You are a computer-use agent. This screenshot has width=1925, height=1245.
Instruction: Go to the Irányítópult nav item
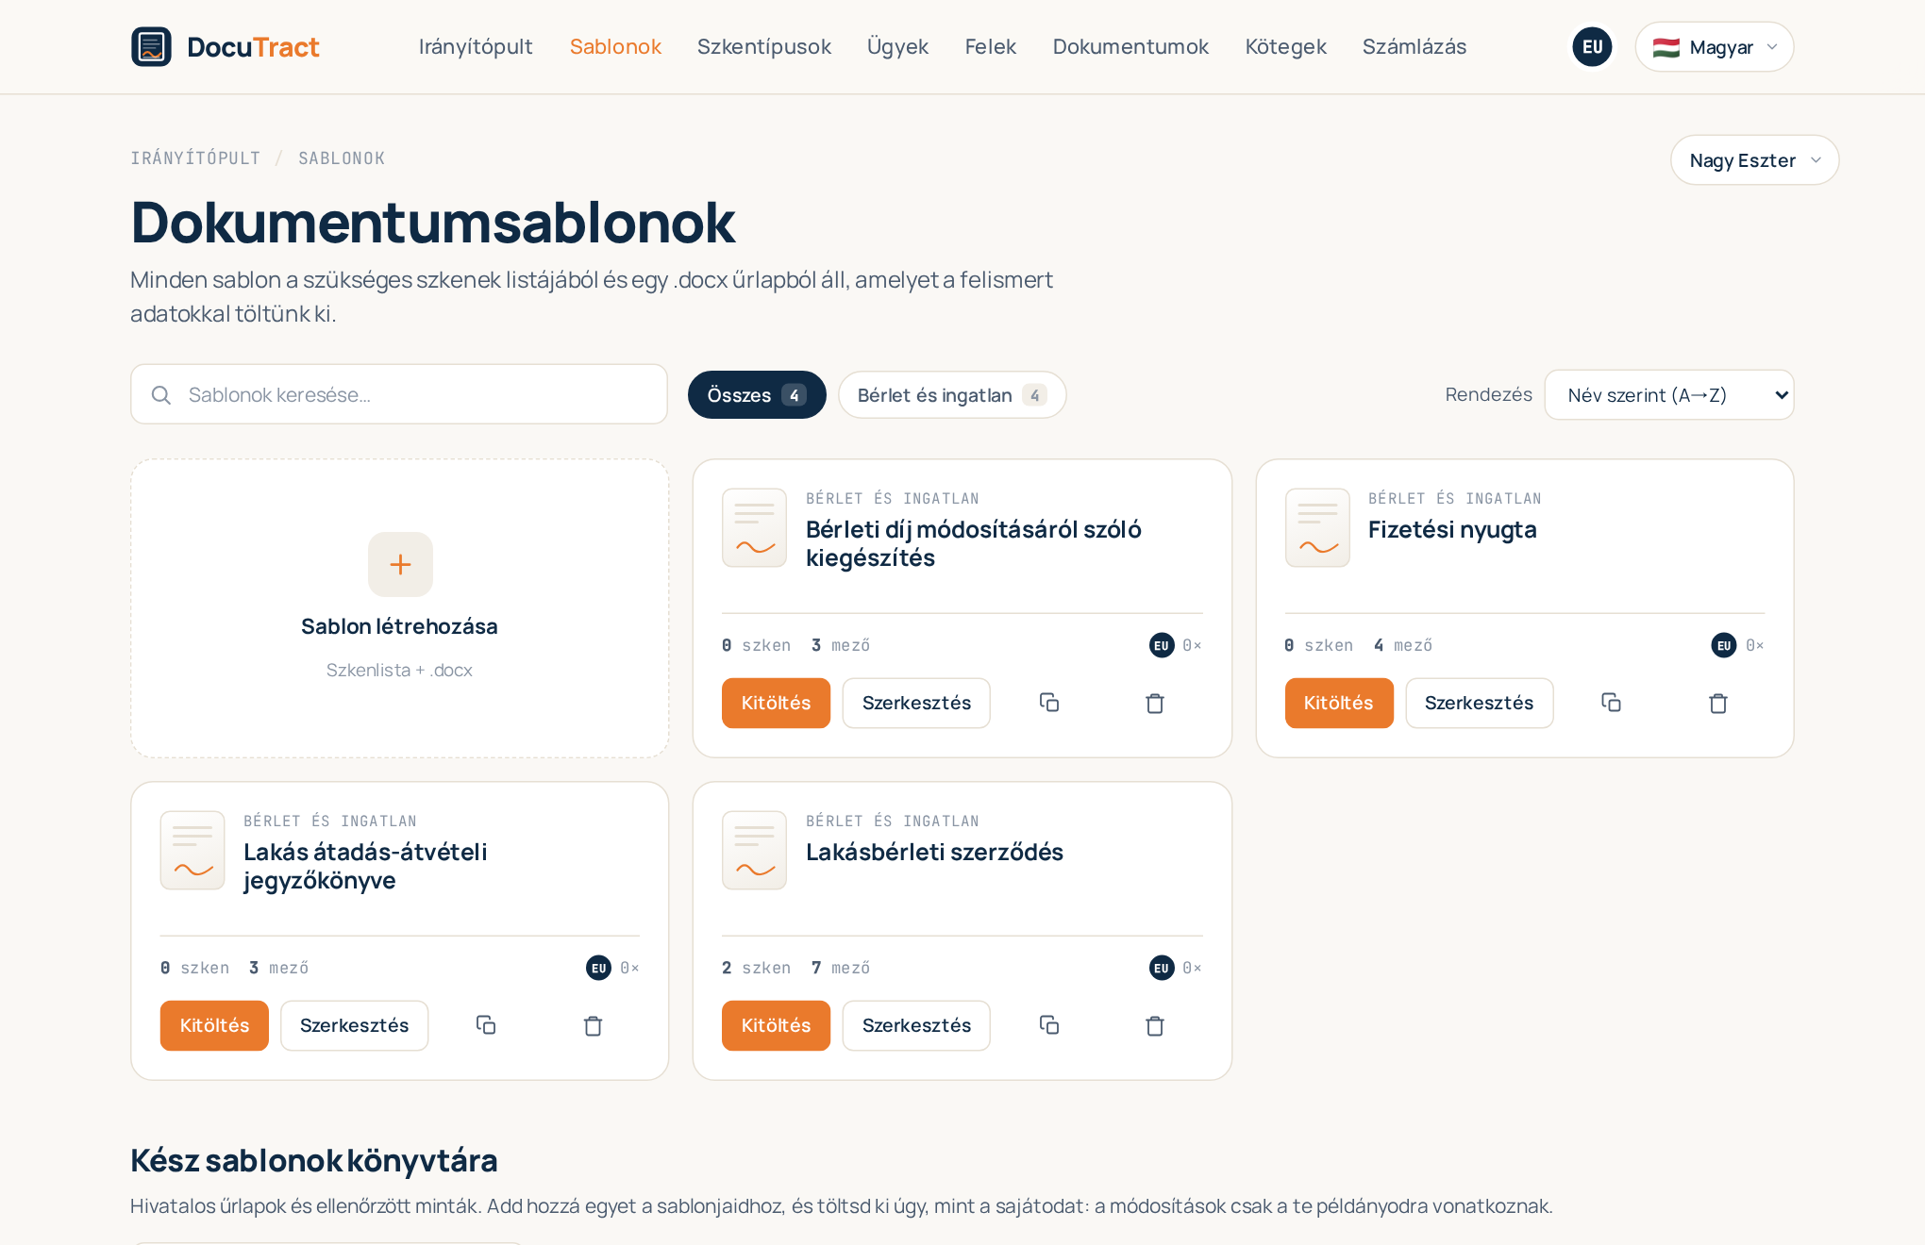pyautogui.click(x=476, y=46)
